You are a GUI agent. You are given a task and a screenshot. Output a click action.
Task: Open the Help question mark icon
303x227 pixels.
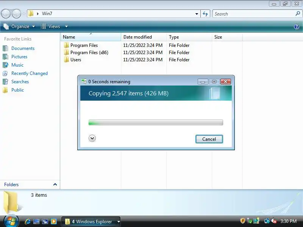click(x=297, y=26)
